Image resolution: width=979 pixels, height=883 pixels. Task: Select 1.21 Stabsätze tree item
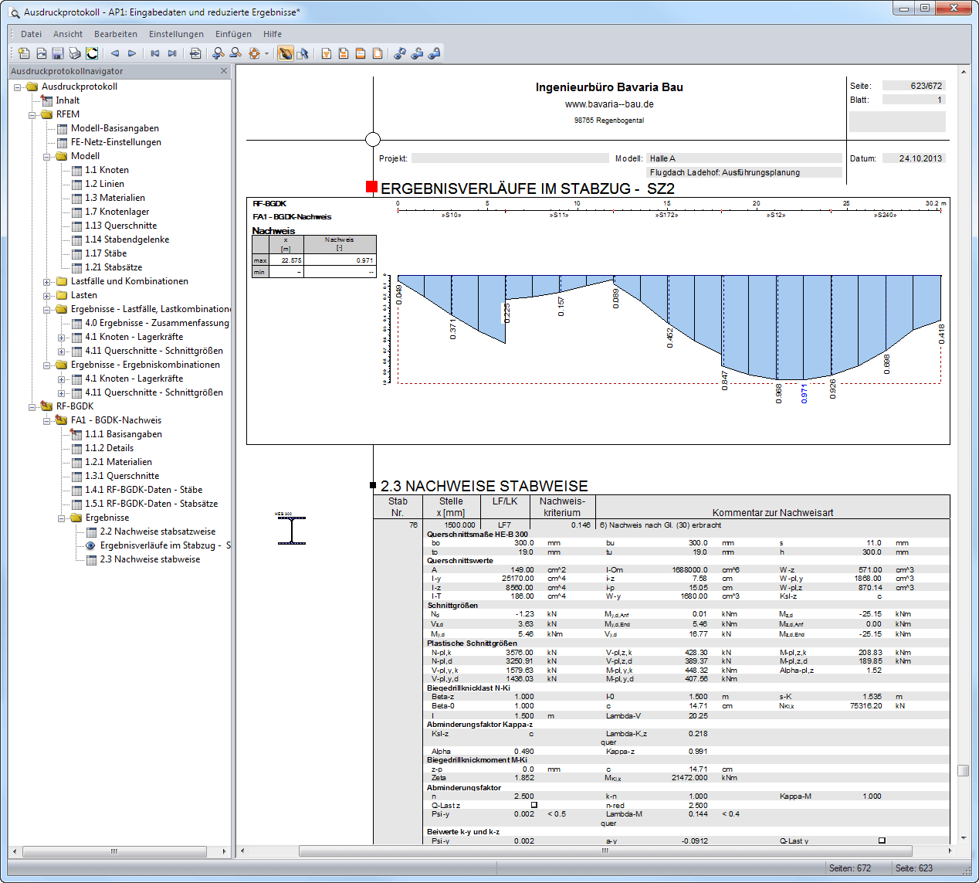click(x=113, y=267)
